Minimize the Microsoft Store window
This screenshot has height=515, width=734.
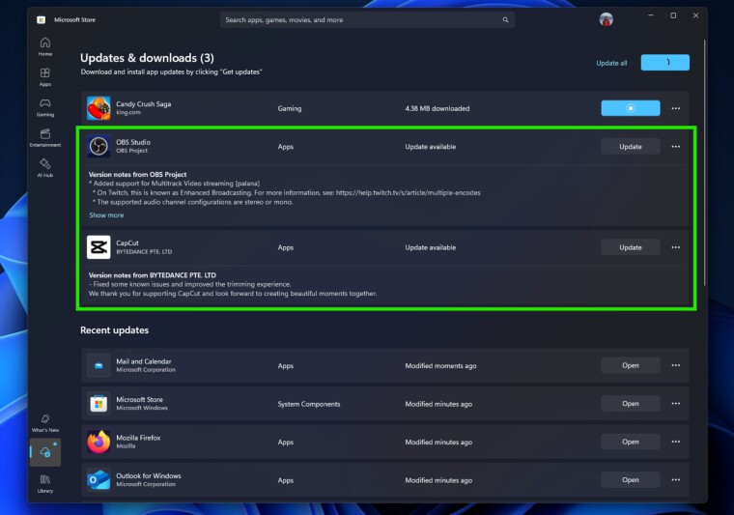650,15
